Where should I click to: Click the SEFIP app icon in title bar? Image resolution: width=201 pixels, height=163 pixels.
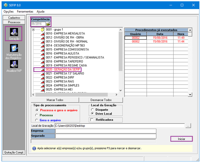[x=6, y=5]
